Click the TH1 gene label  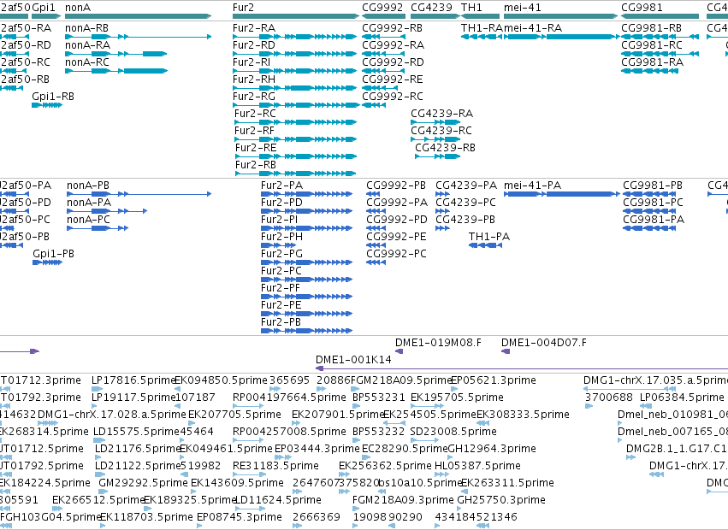(x=471, y=8)
